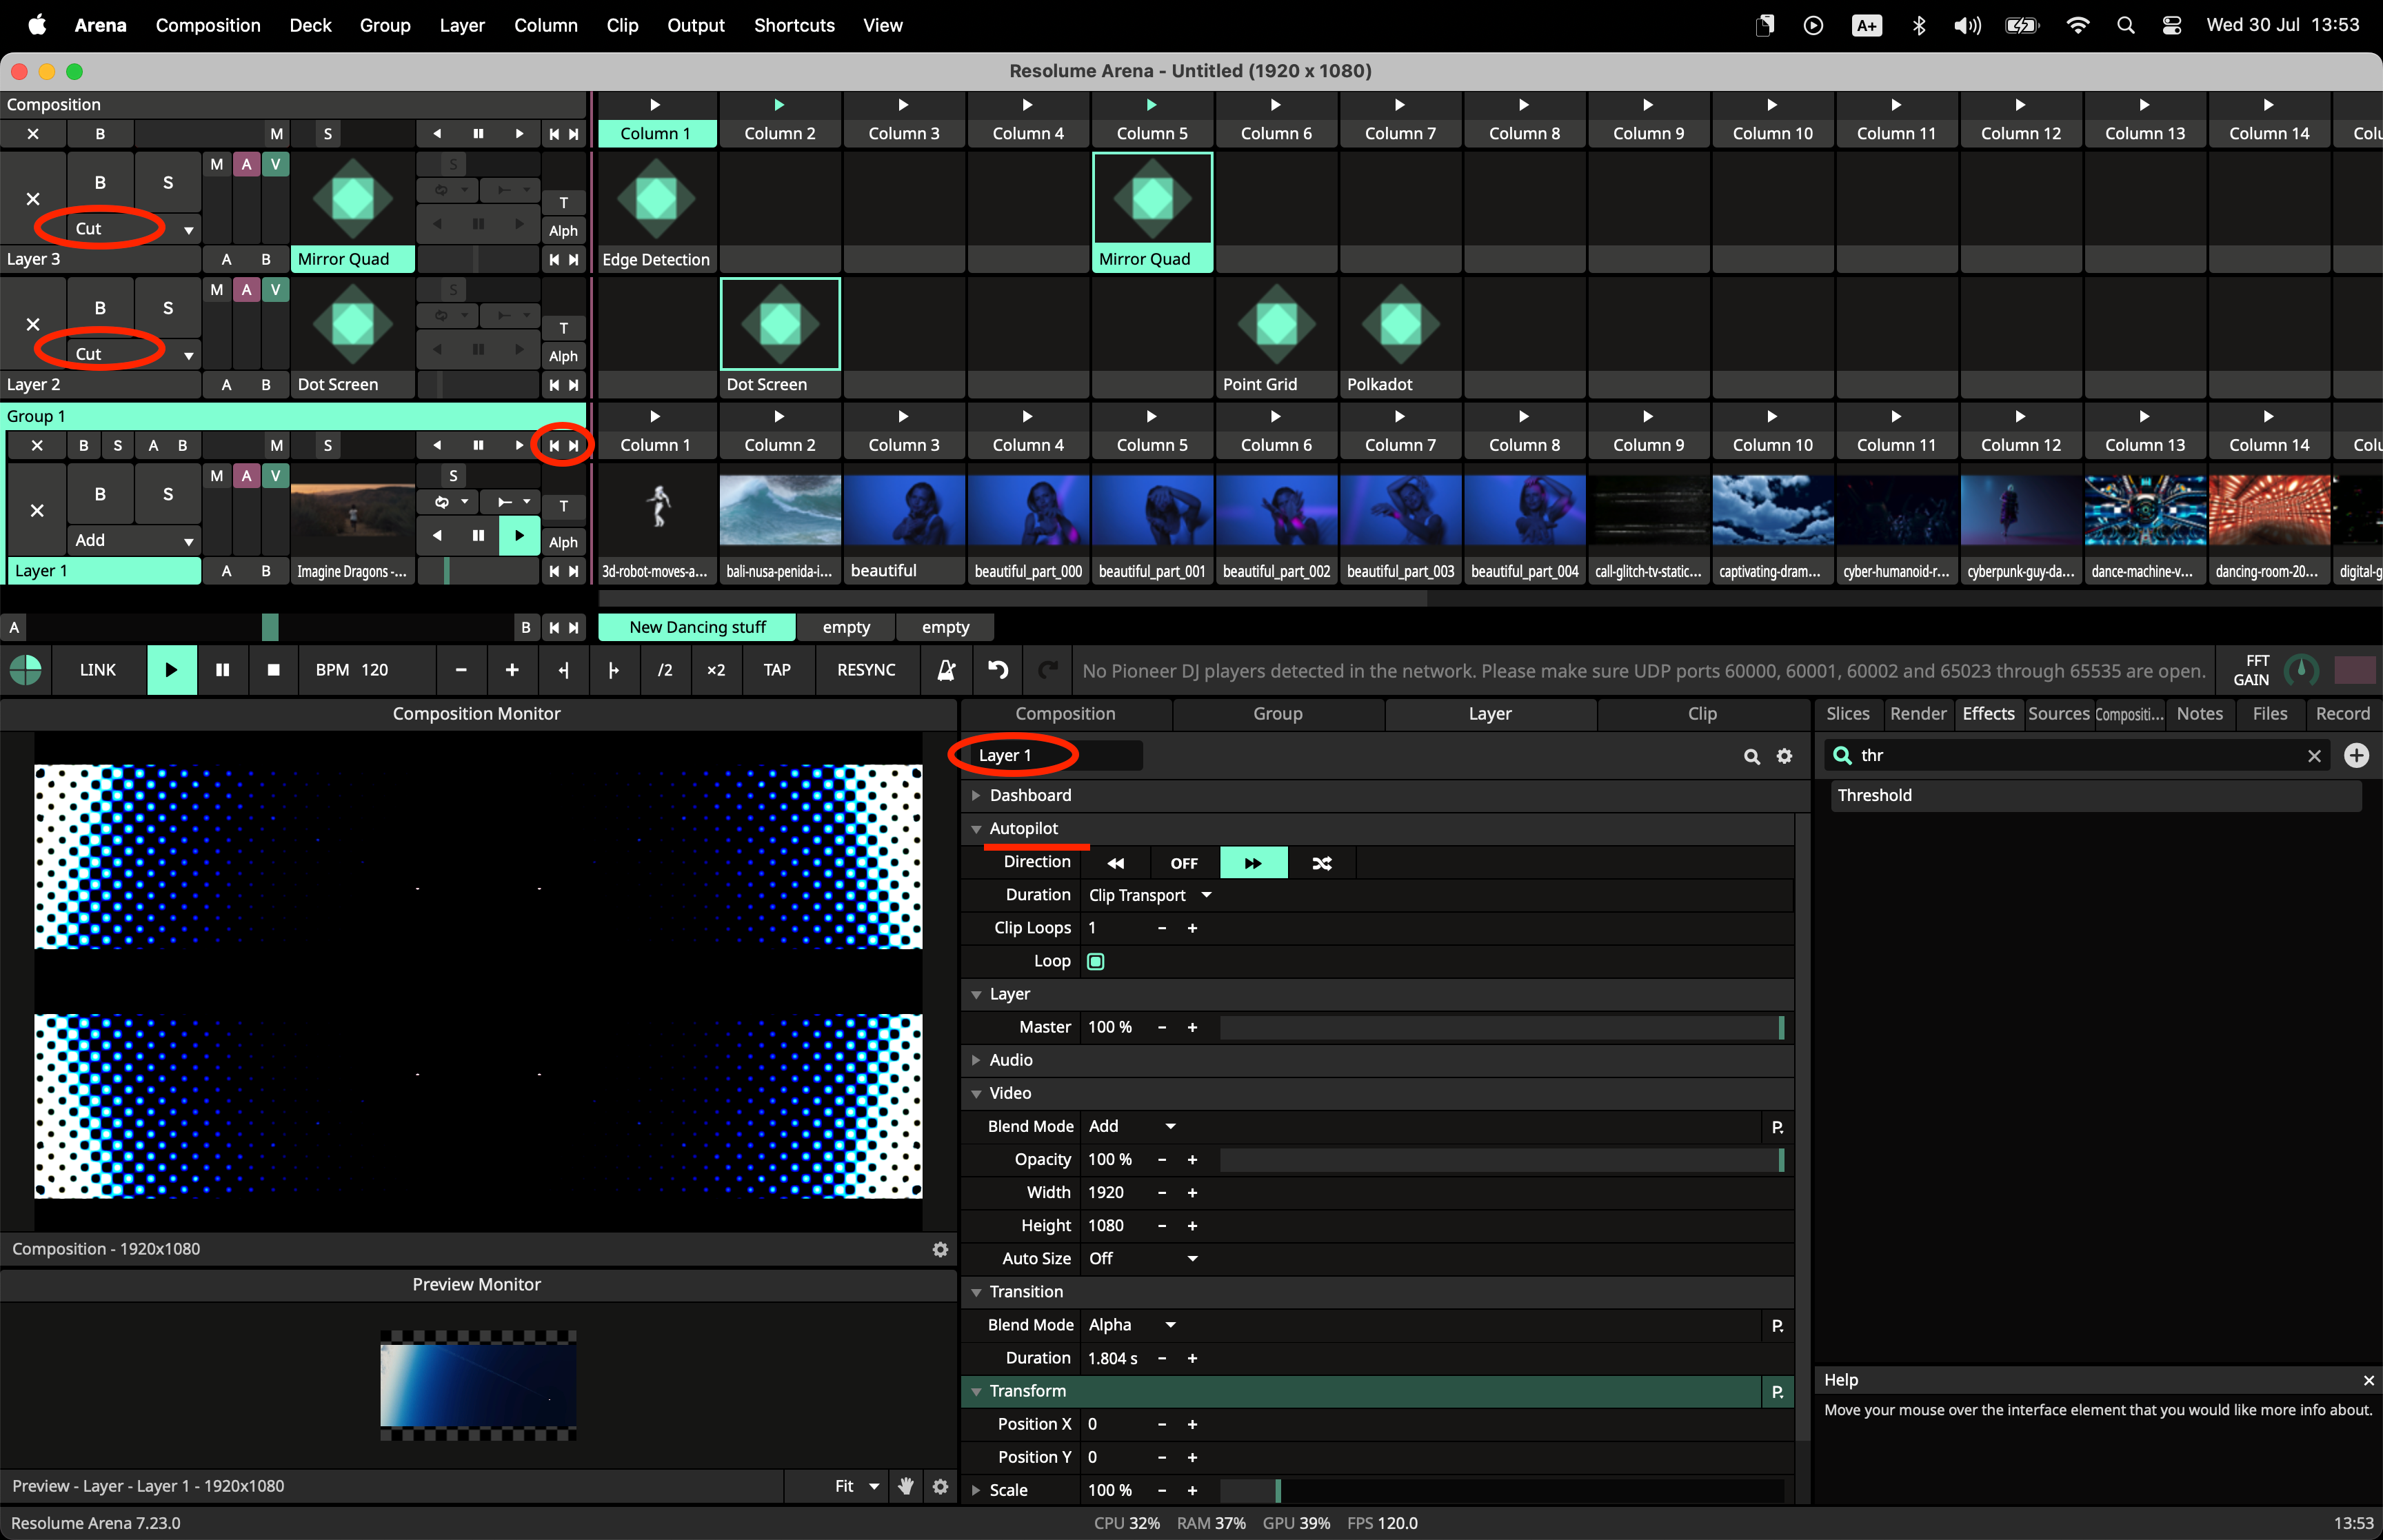
Task: Click the hand pan icon in Preview Monitor
Action: tap(906, 1486)
